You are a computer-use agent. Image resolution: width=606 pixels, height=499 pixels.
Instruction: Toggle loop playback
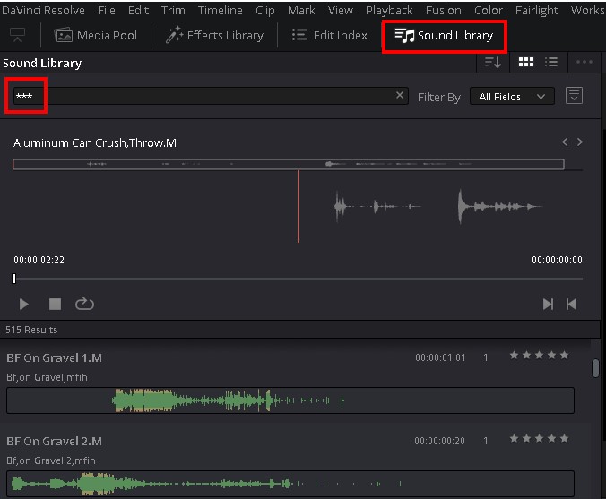point(84,305)
